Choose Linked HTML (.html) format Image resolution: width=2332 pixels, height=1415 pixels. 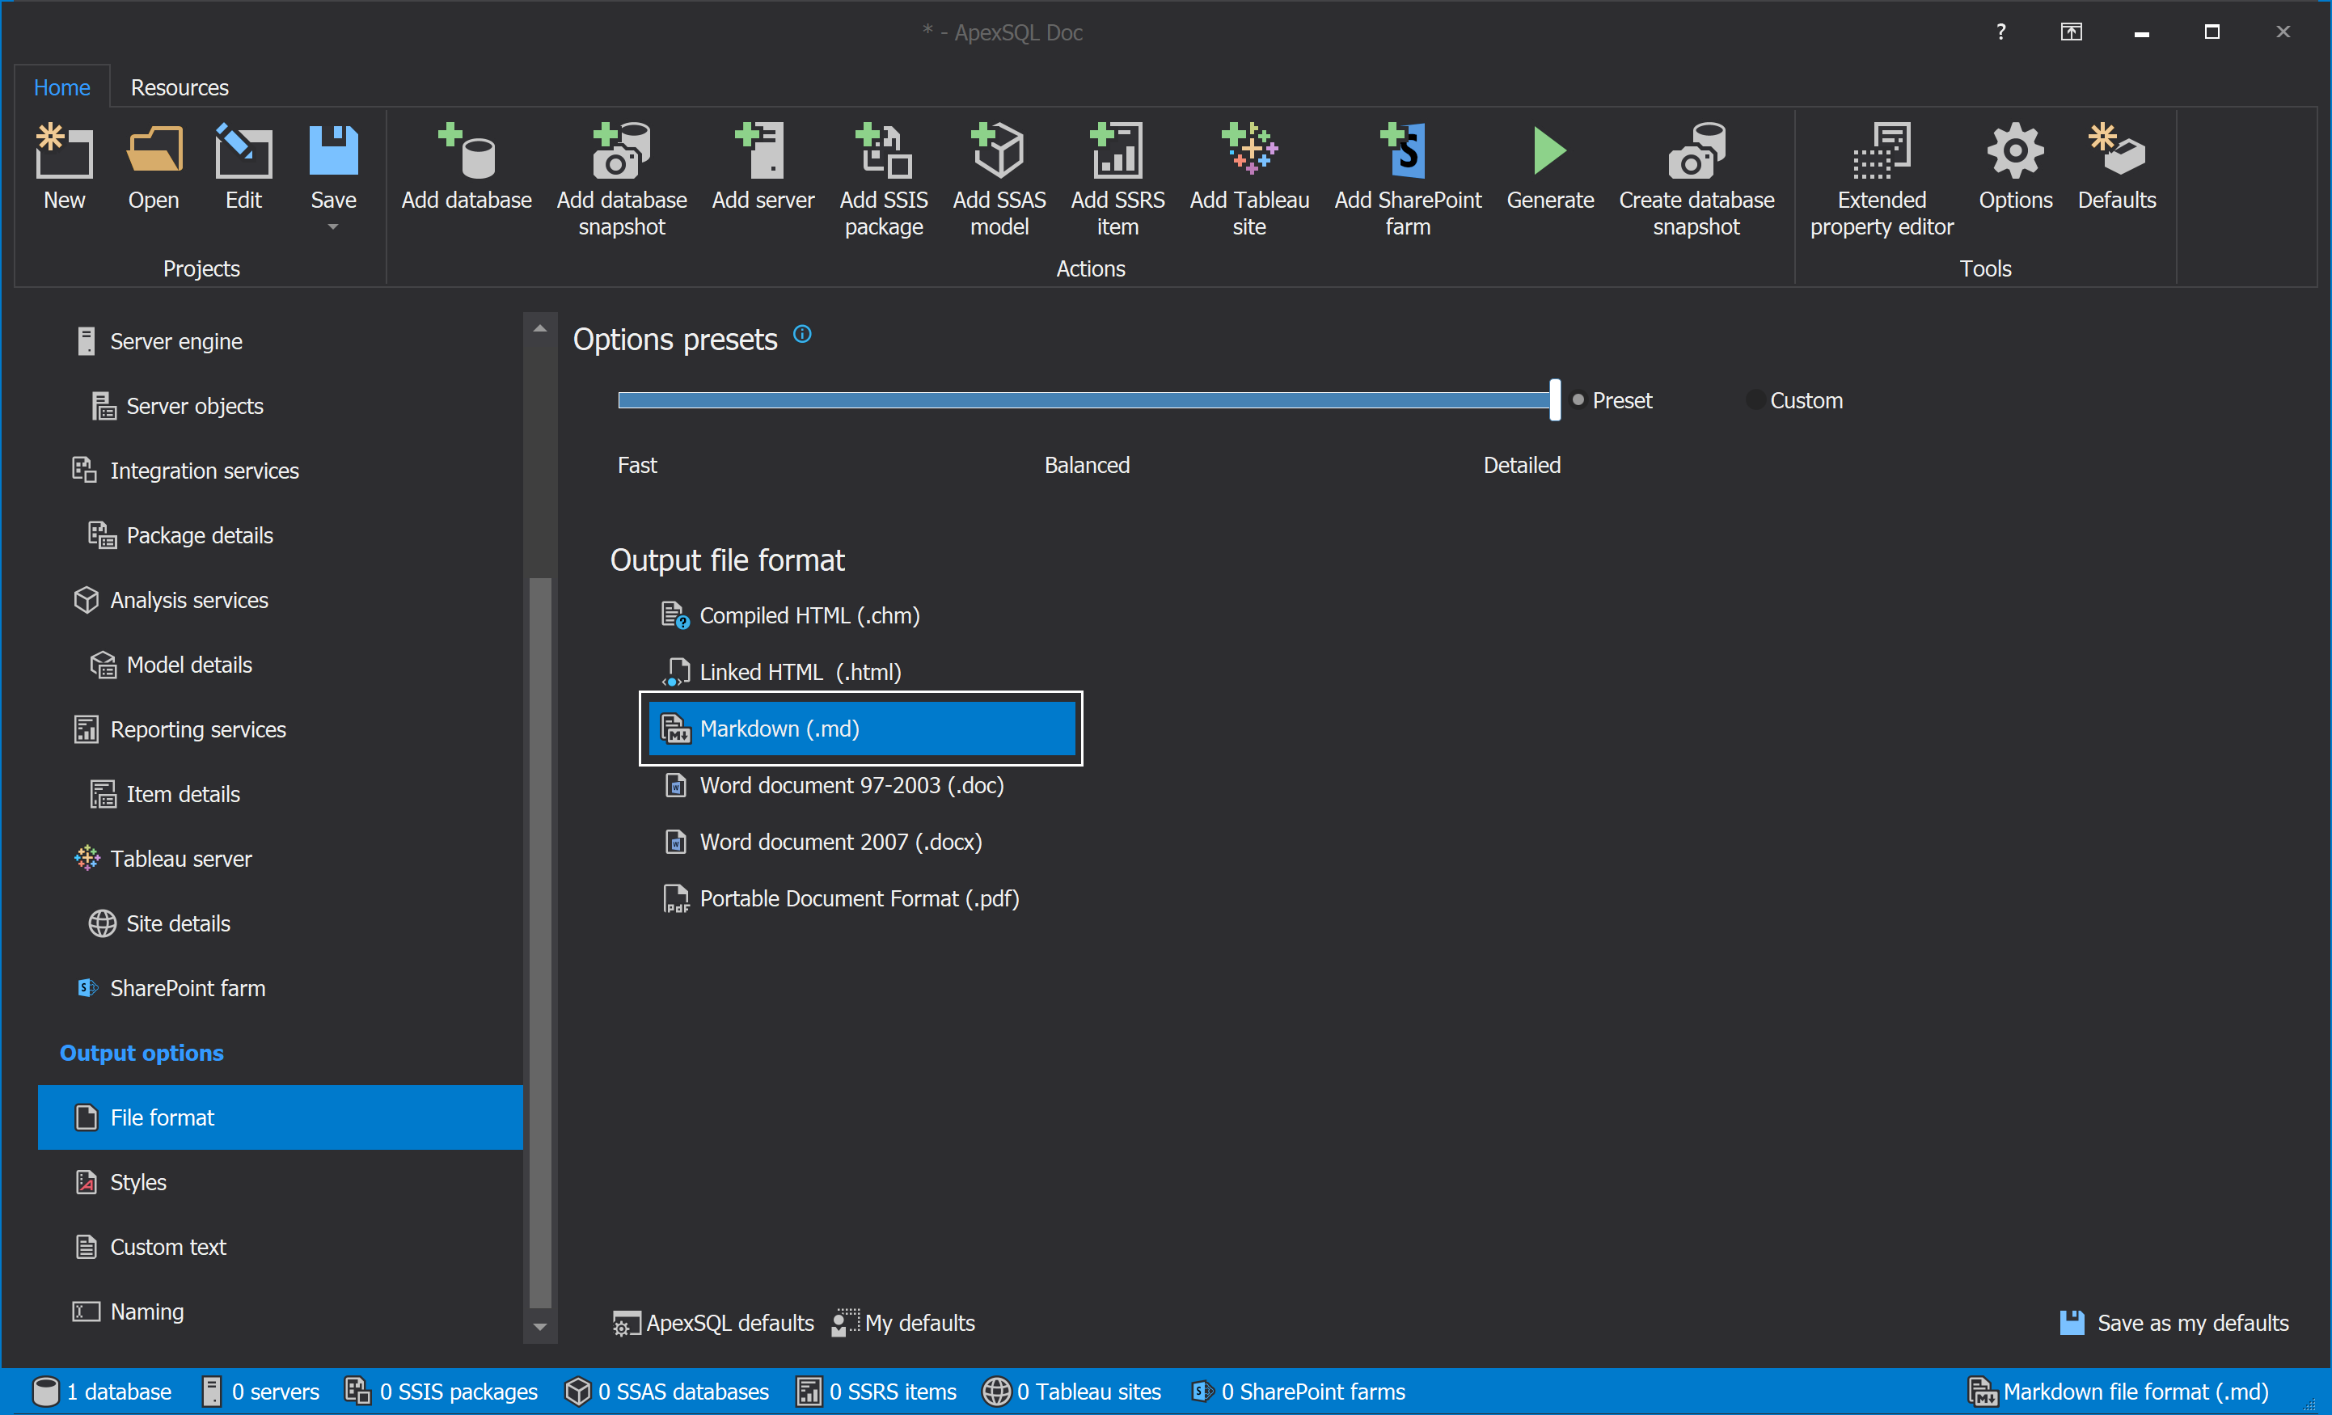pos(861,672)
